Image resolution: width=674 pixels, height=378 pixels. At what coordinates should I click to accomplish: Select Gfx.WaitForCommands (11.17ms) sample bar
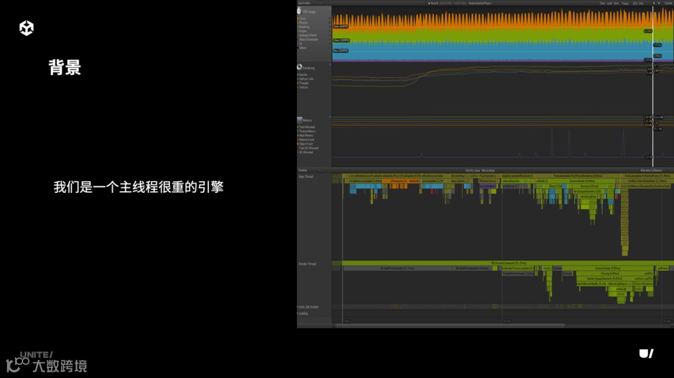[397, 268]
